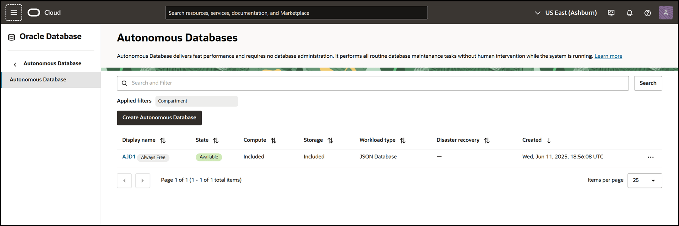
Task: Go to previous page of results
Action: (124, 181)
